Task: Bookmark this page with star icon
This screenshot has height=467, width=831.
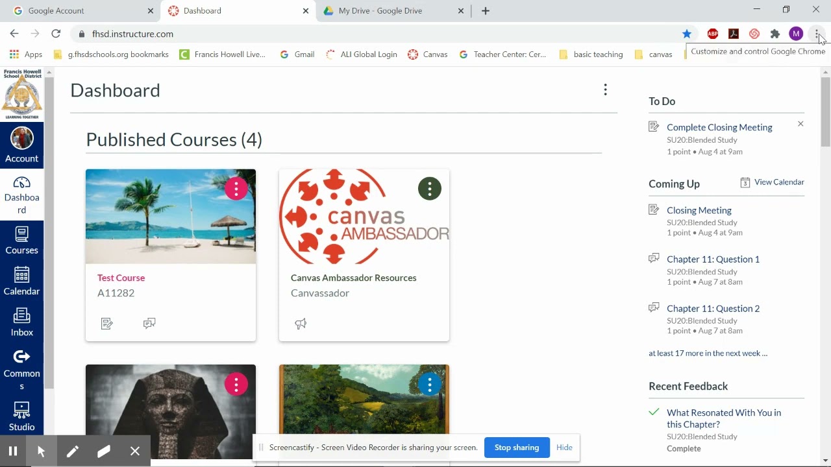Action: (x=687, y=34)
